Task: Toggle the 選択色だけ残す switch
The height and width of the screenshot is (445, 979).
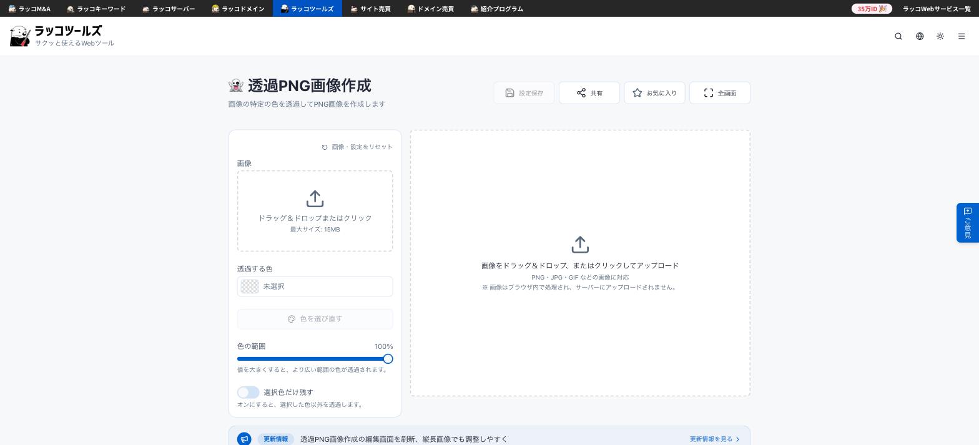Action: click(248, 393)
